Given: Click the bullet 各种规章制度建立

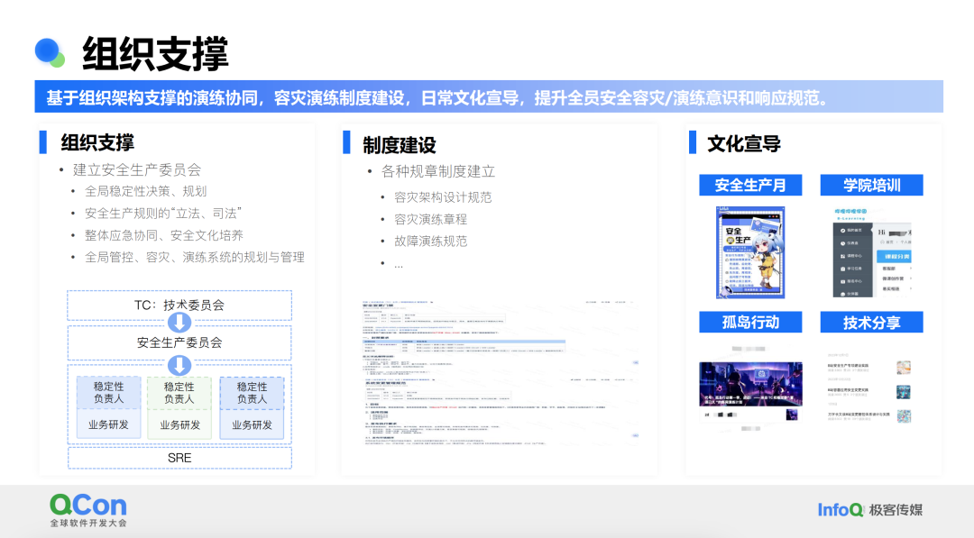Looking at the screenshot, I should (438, 172).
